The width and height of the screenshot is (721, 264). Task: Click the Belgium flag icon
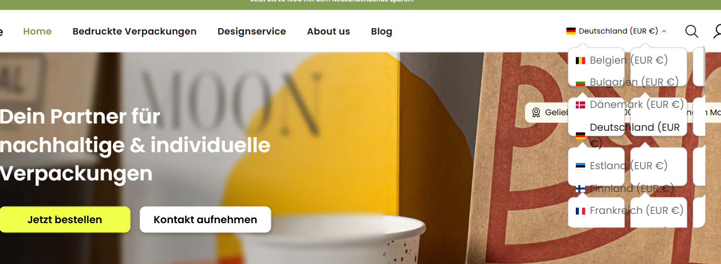(x=580, y=61)
